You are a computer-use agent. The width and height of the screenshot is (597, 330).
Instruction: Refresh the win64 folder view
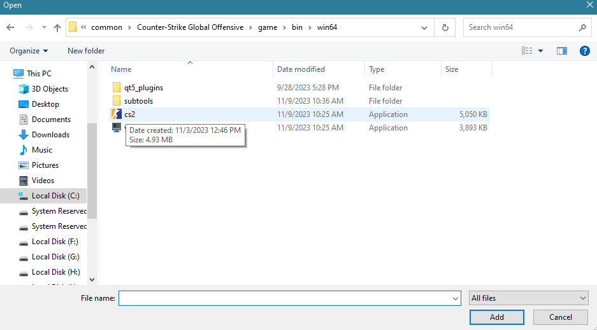point(445,28)
